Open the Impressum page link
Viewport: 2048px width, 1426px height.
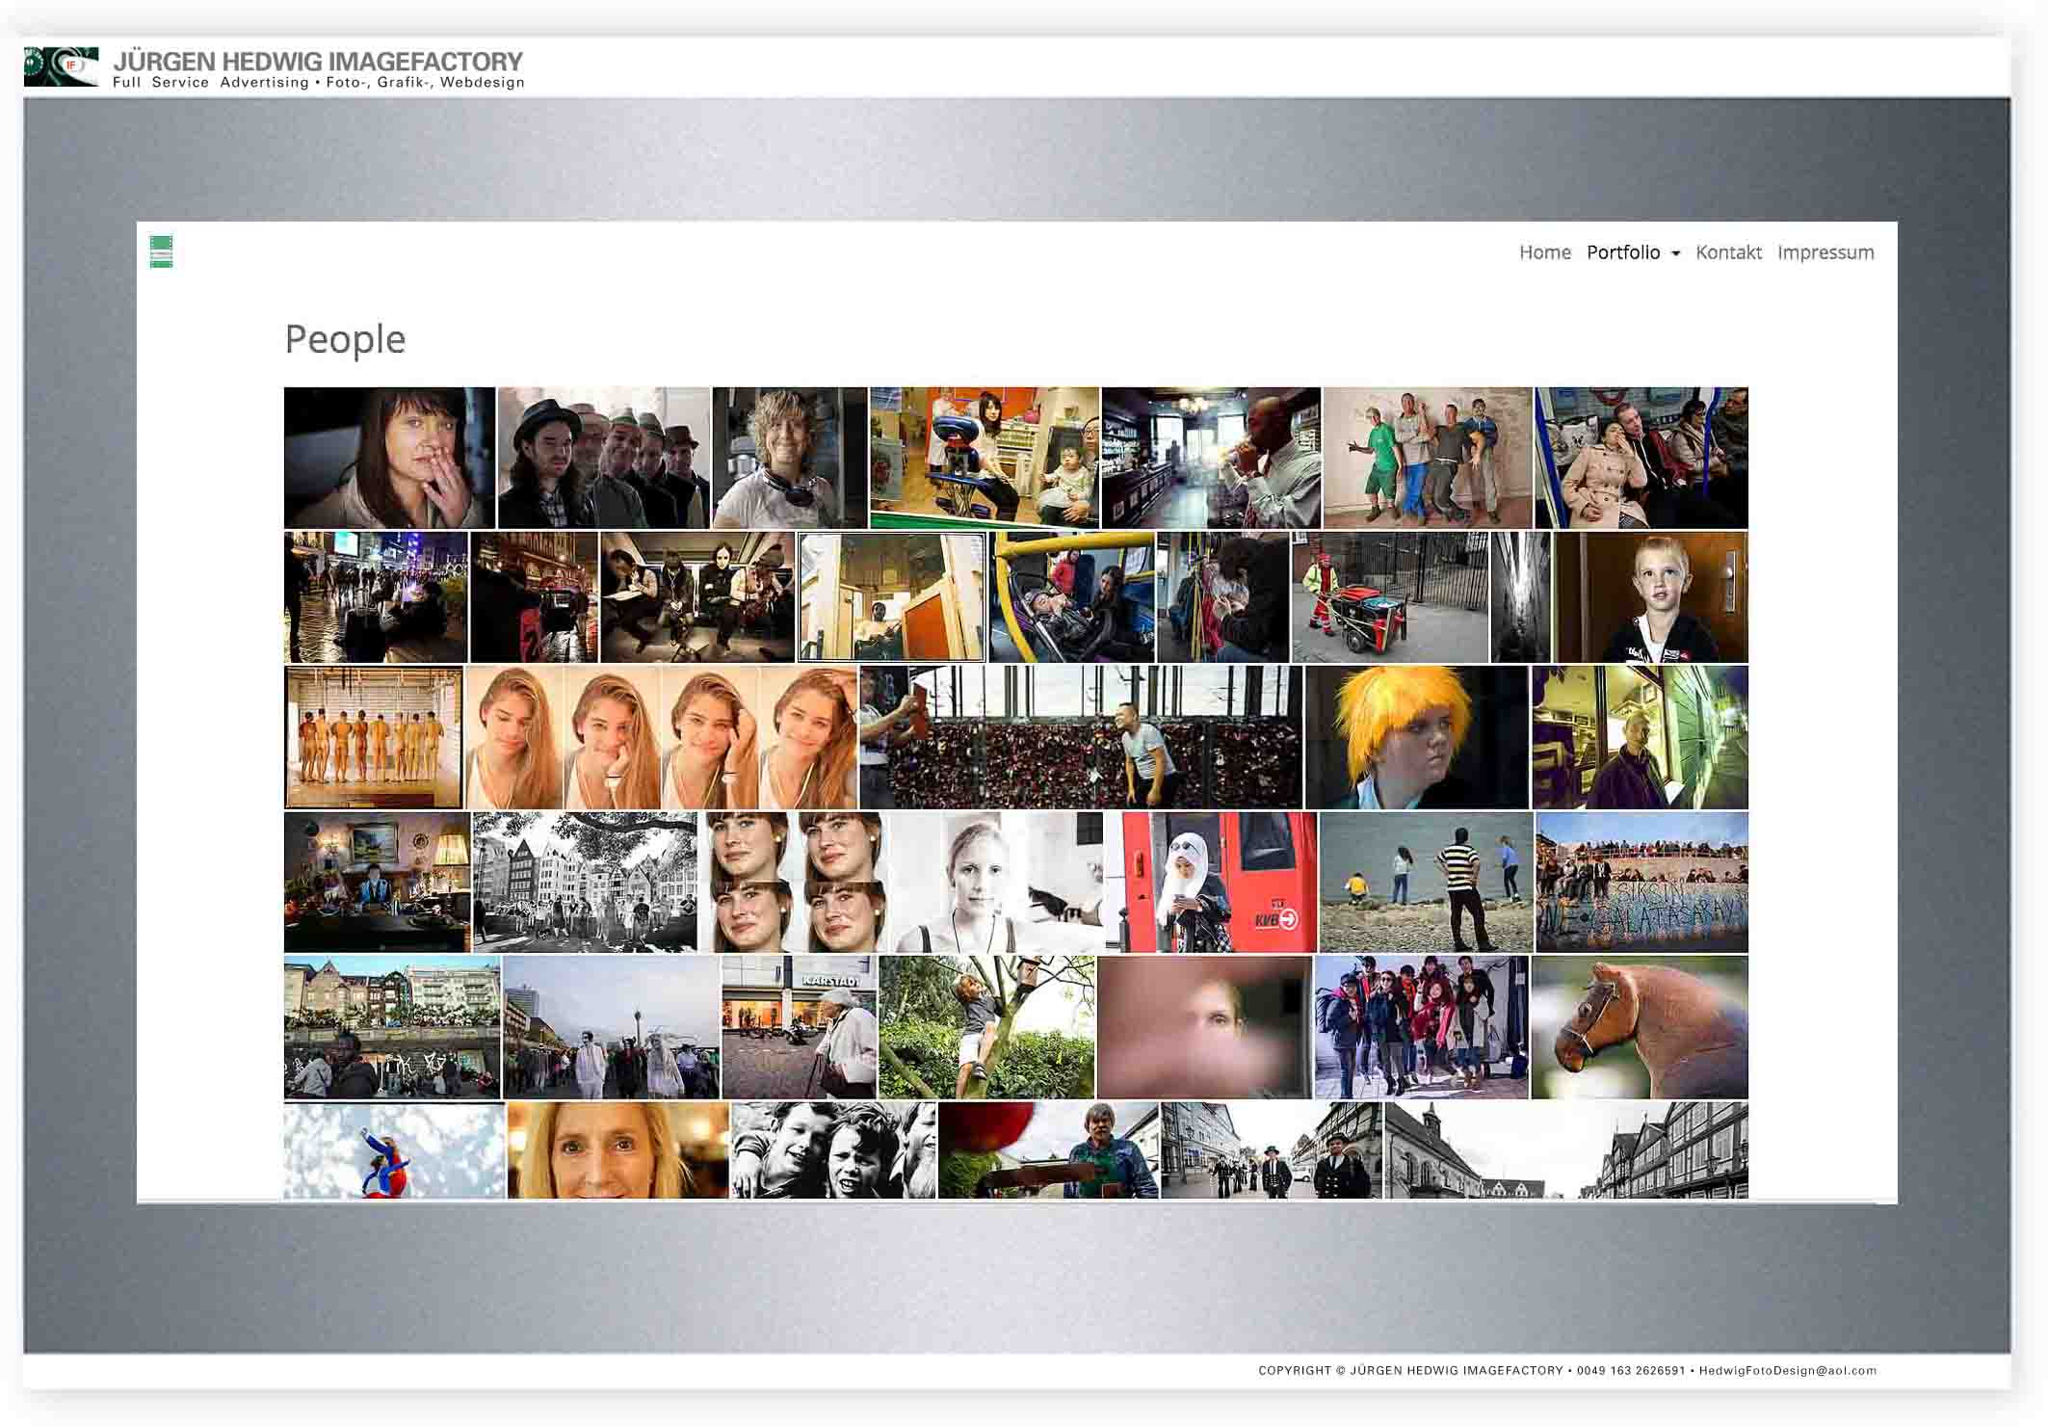click(x=1825, y=252)
